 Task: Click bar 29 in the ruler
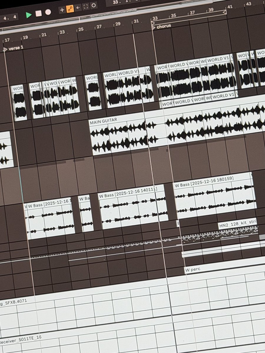tap(118, 24)
